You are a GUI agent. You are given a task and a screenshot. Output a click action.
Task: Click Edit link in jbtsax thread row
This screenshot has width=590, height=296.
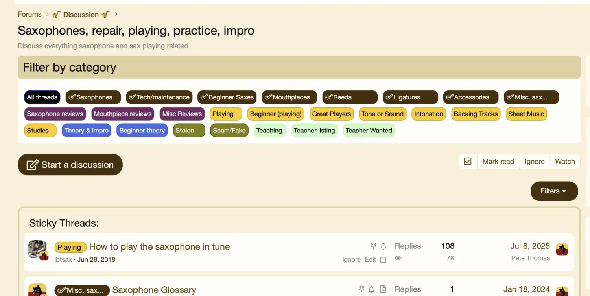(370, 260)
